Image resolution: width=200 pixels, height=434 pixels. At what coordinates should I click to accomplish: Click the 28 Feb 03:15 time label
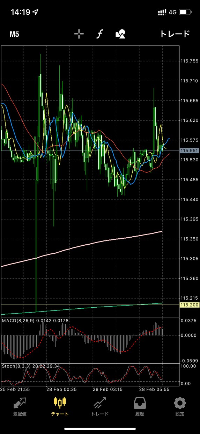pos(108,389)
